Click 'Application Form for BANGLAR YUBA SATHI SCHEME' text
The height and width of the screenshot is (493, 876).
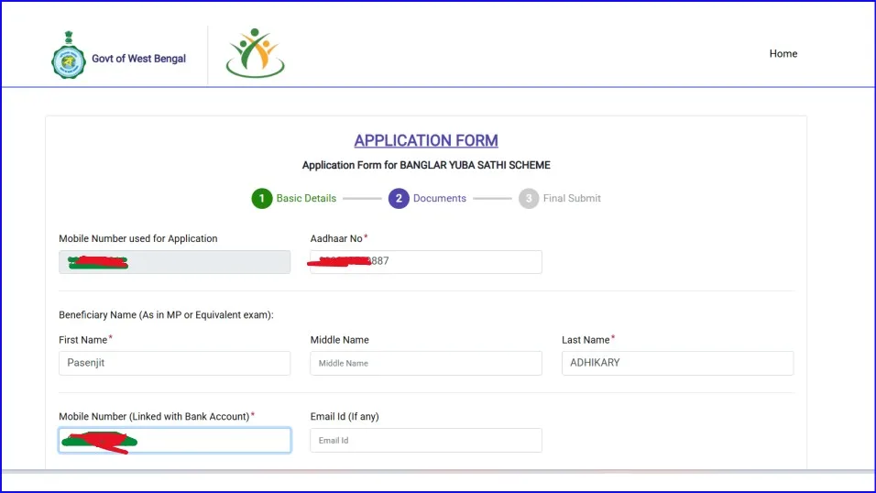coord(426,166)
